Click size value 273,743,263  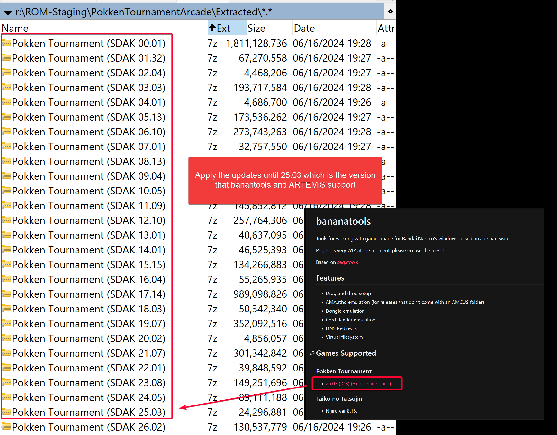(x=260, y=132)
